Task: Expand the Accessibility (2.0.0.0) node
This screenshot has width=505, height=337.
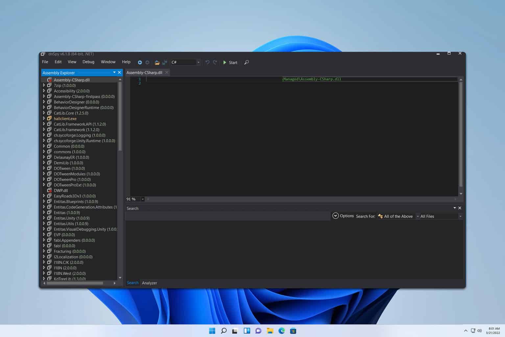Action: 44,91
